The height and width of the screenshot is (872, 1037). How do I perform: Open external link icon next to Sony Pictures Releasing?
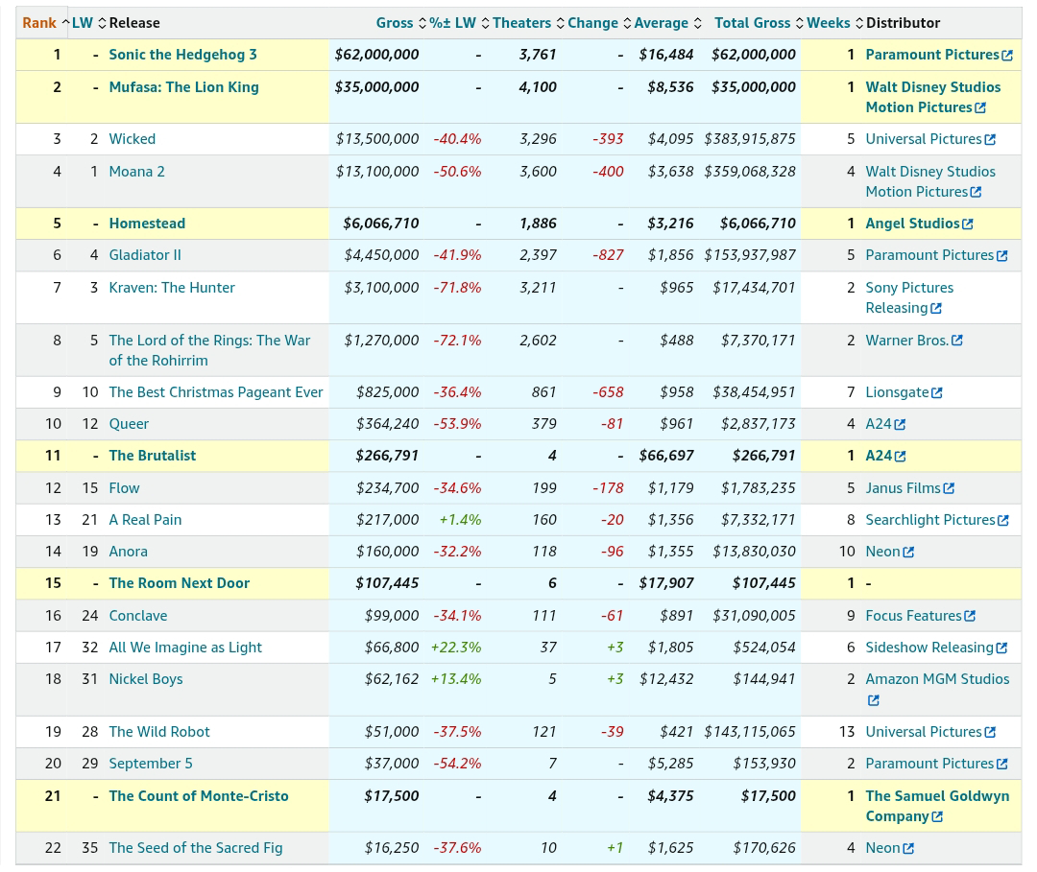(x=936, y=309)
